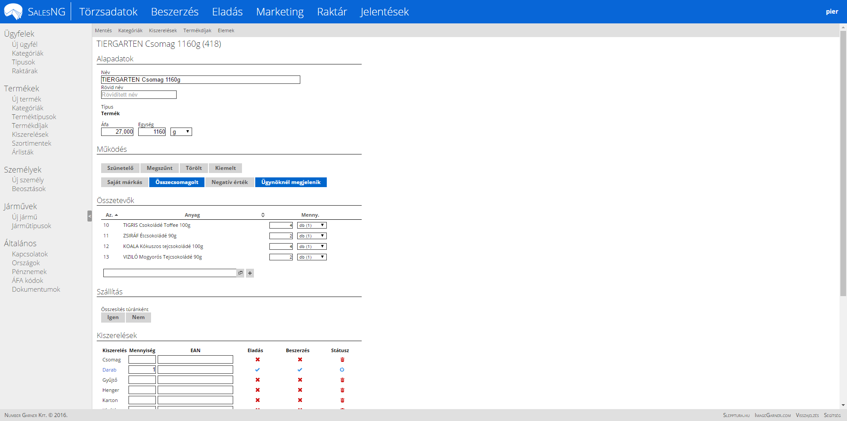847x421 pixels.
Task: Toggle the Saját márkás option
Action: pos(125,182)
